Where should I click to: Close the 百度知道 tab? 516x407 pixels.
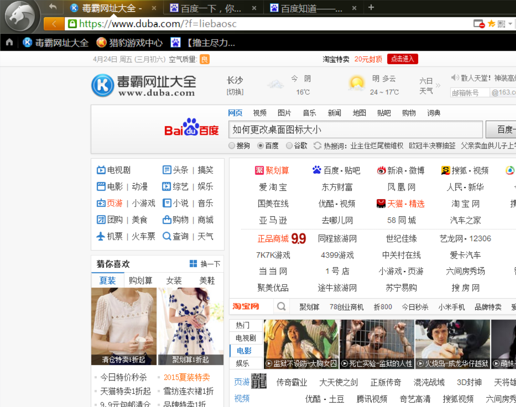pyautogui.click(x=354, y=8)
